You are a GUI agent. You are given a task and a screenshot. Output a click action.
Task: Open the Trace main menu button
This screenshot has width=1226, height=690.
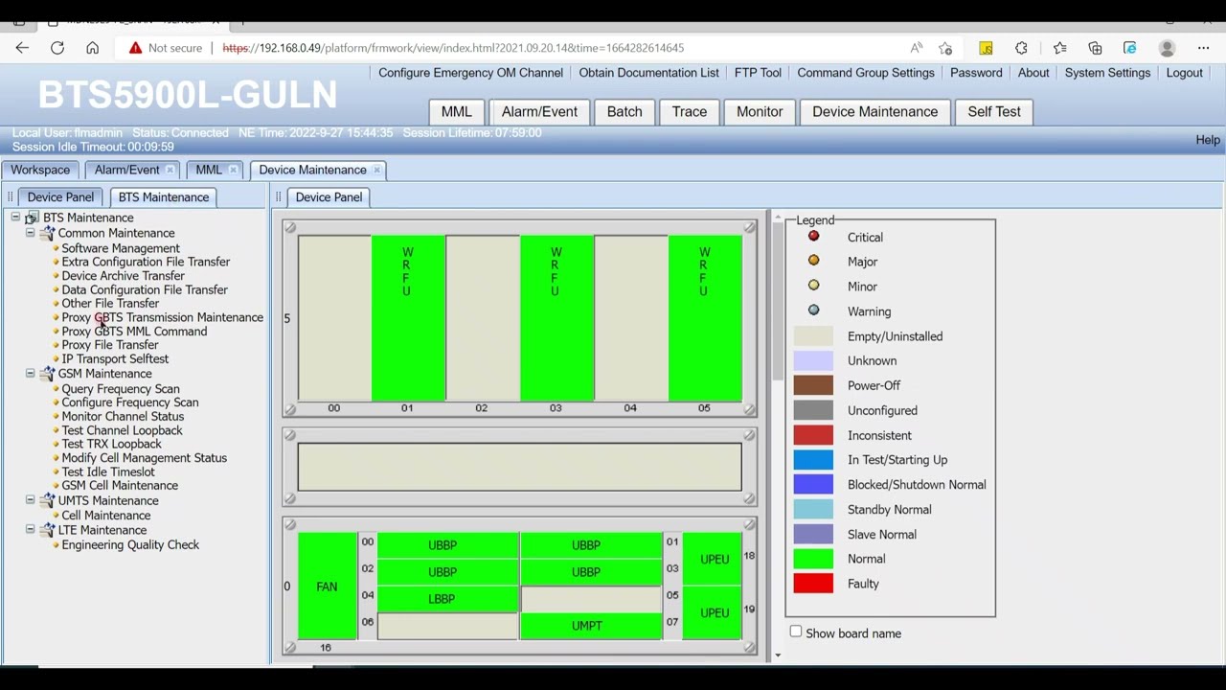pyautogui.click(x=690, y=112)
